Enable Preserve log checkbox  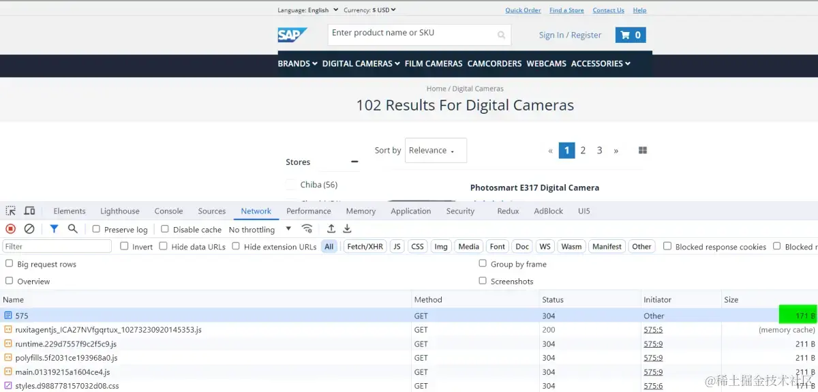click(x=96, y=229)
